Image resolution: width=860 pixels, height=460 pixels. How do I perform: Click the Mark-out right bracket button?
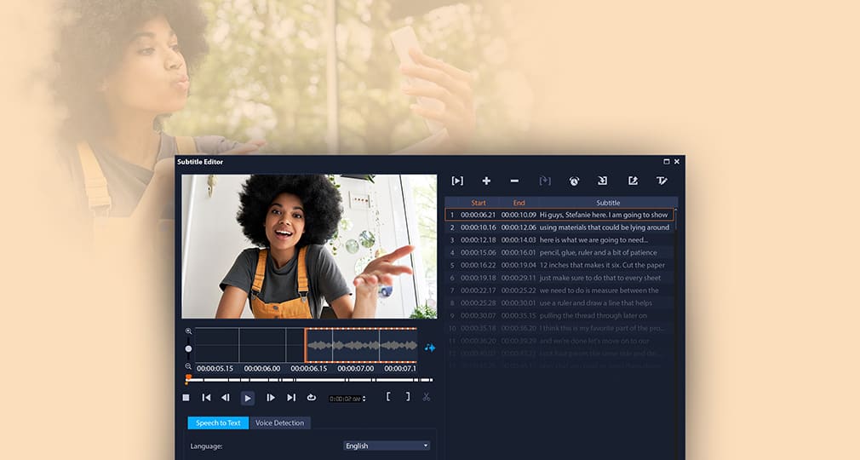[407, 397]
